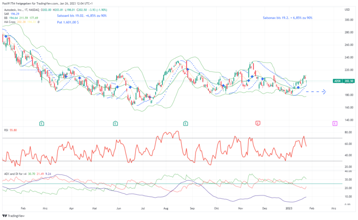Select the MA Cross indicator legend
The width and height of the screenshot is (358, 220).
pos(10,22)
